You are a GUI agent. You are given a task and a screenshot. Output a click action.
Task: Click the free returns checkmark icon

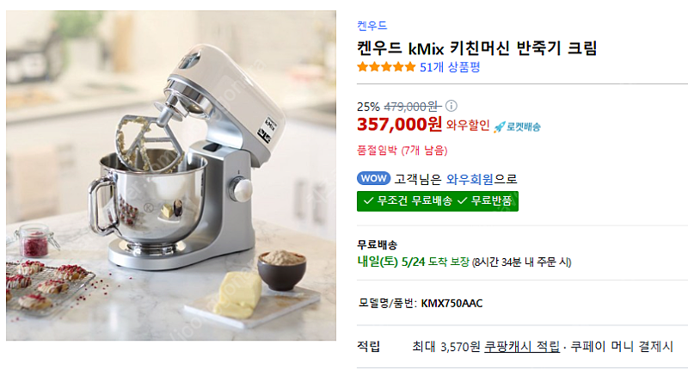click(x=462, y=201)
